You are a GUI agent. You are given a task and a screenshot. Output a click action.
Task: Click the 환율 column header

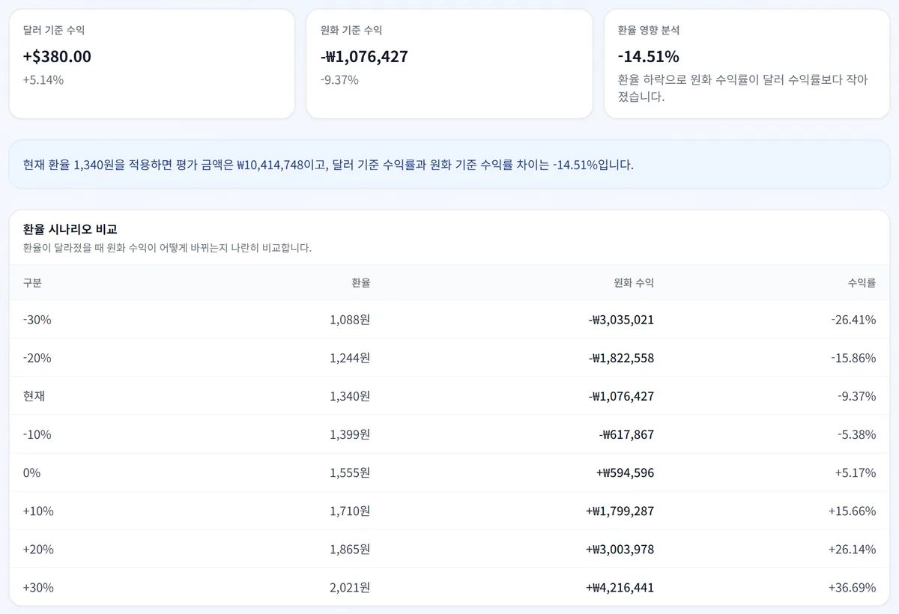pos(361,282)
